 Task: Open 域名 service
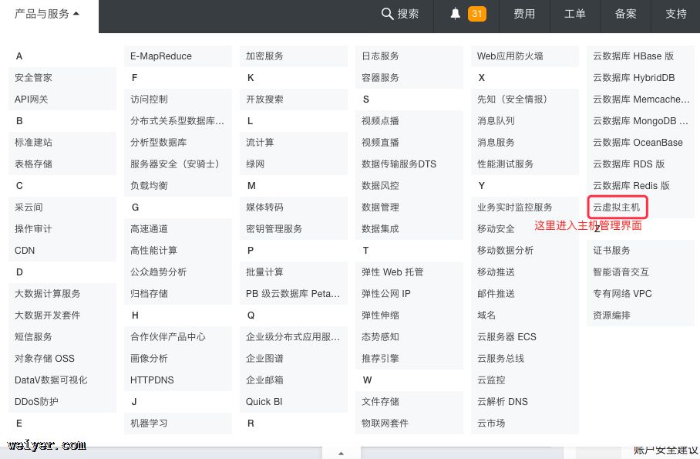486,316
